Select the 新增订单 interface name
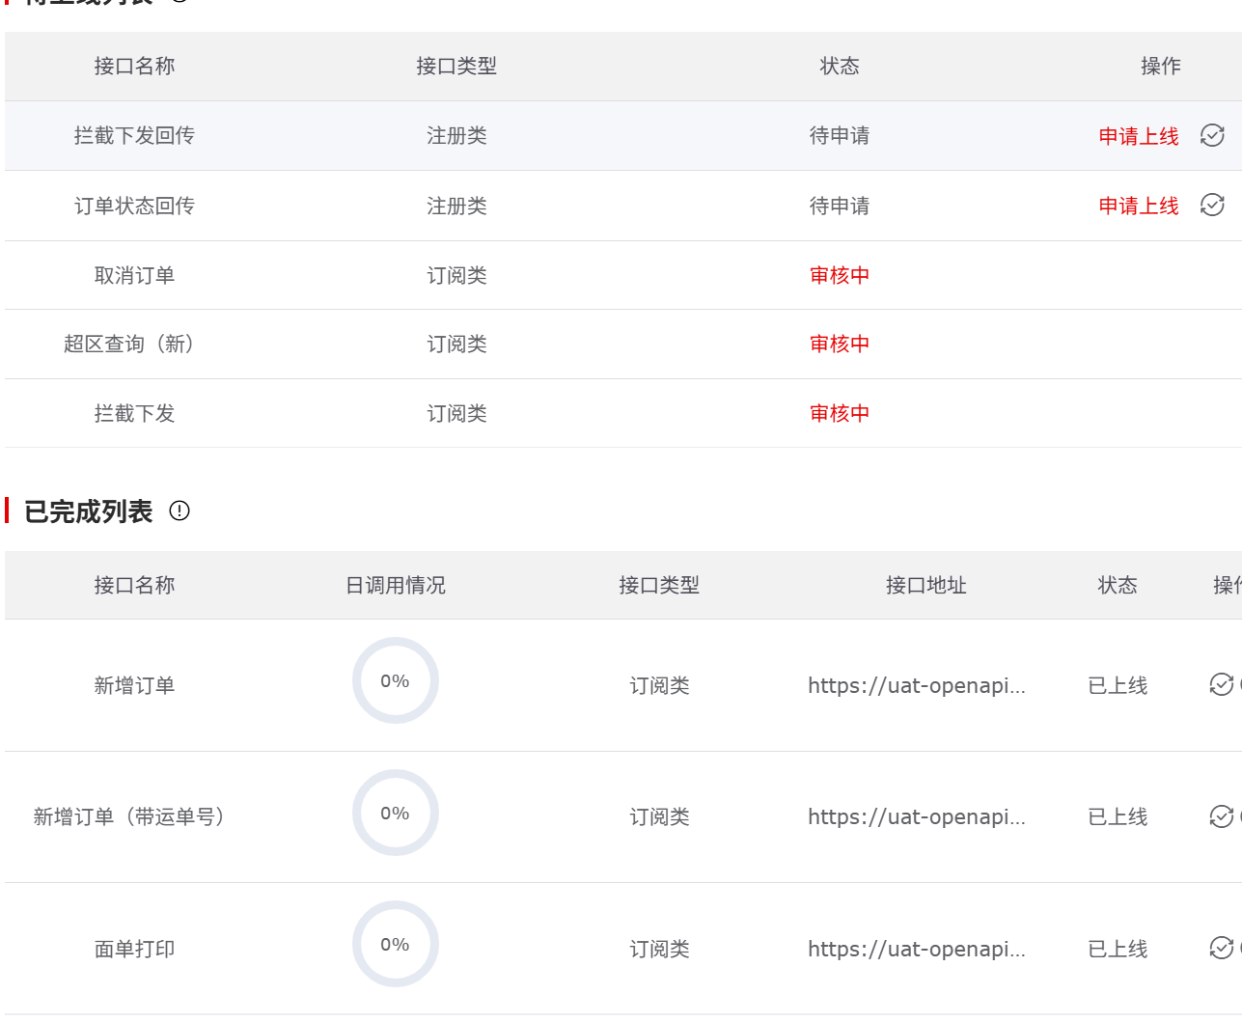 click(134, 685)
